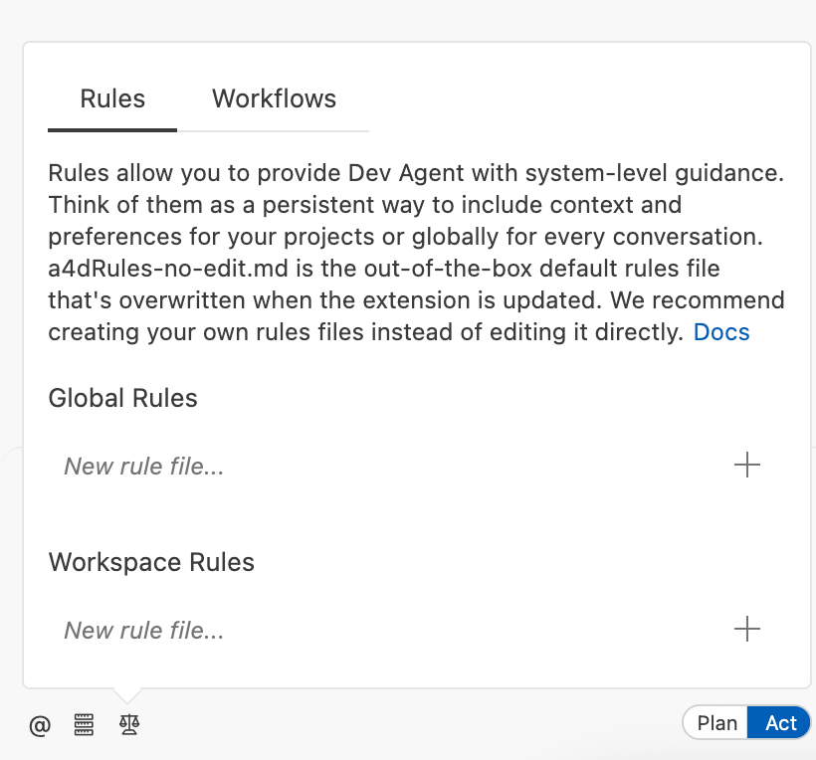The width and height of the screenshot is (816, 760).
Task: Click the popover arrow pointer above scales icon
Action: pos(129,694)
